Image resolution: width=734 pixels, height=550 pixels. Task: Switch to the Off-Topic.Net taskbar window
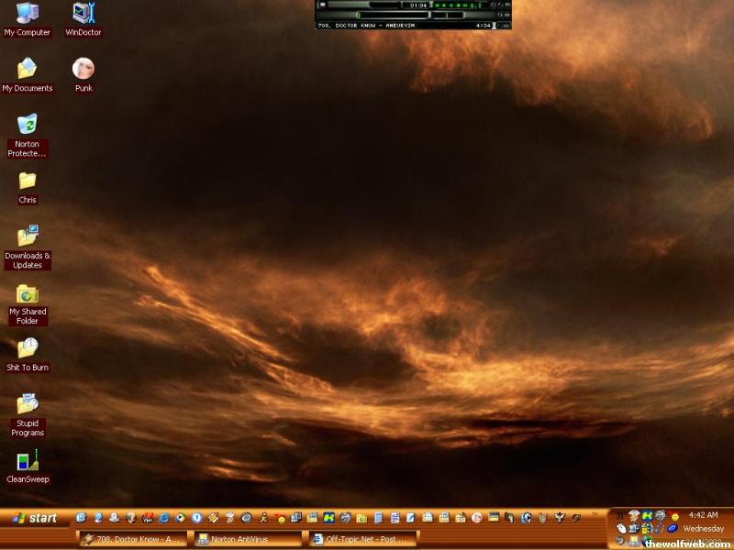363,540
